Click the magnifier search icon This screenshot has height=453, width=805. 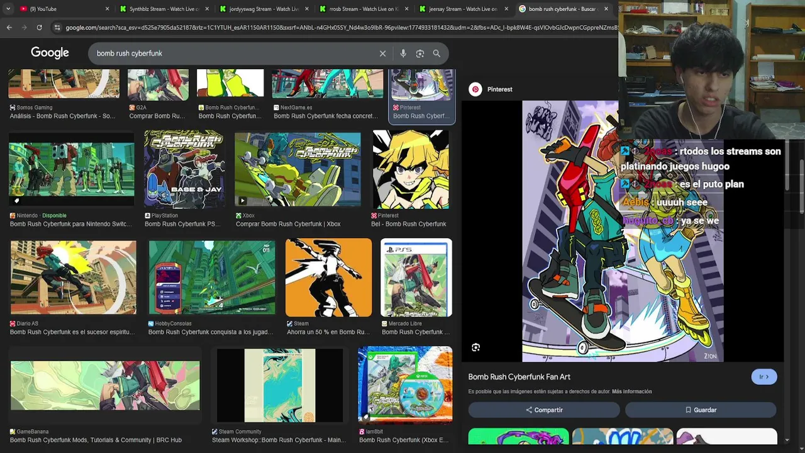point(436,53)
